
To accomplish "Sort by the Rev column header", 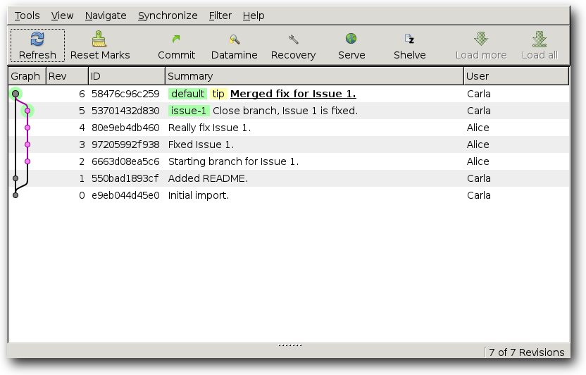I will [x=68, y=76].
